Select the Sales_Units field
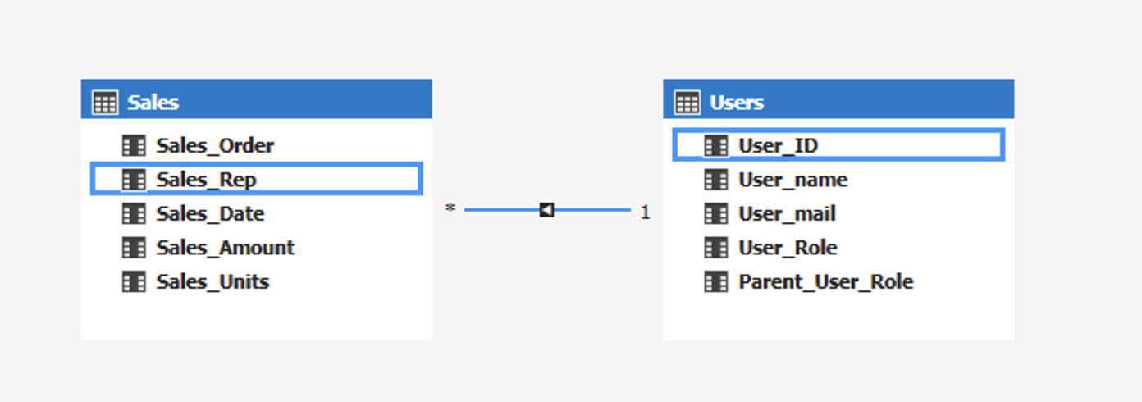This screenshot has width=1142, height=402. point(212,282)
